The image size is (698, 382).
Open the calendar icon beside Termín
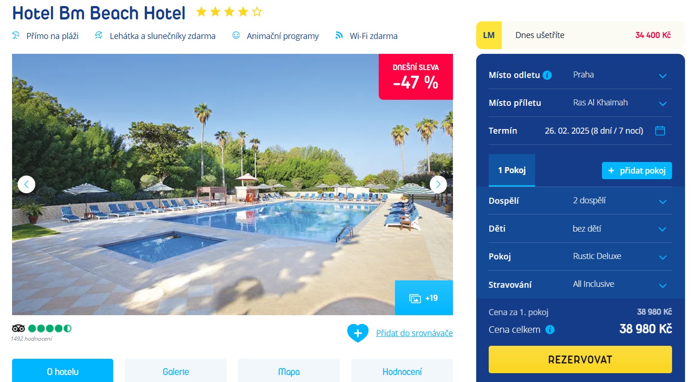pos(660,130)
